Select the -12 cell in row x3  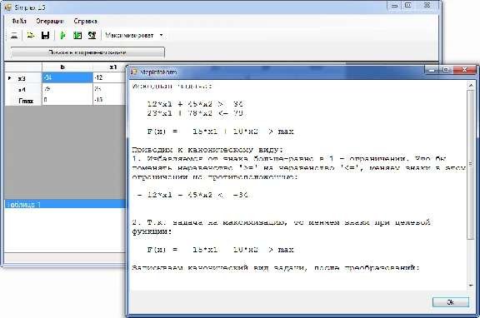click(110, 77)
